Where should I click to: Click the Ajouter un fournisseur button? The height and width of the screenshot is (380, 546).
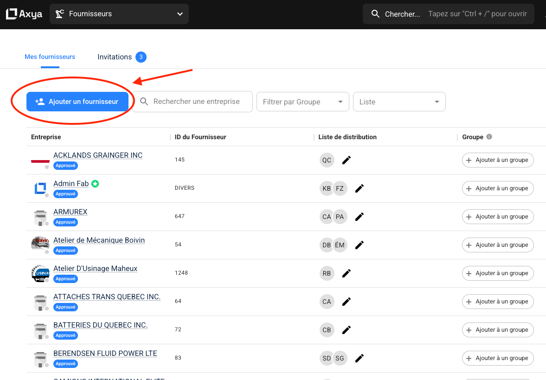tap(77, 102)
